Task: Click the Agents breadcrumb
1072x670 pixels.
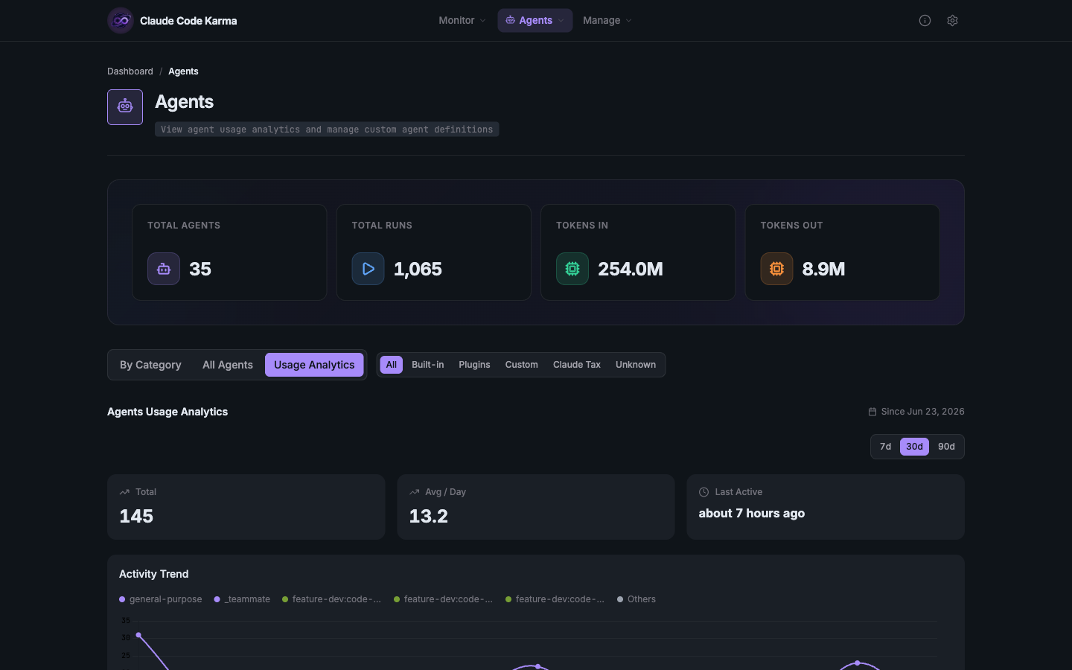Action: 183,71
